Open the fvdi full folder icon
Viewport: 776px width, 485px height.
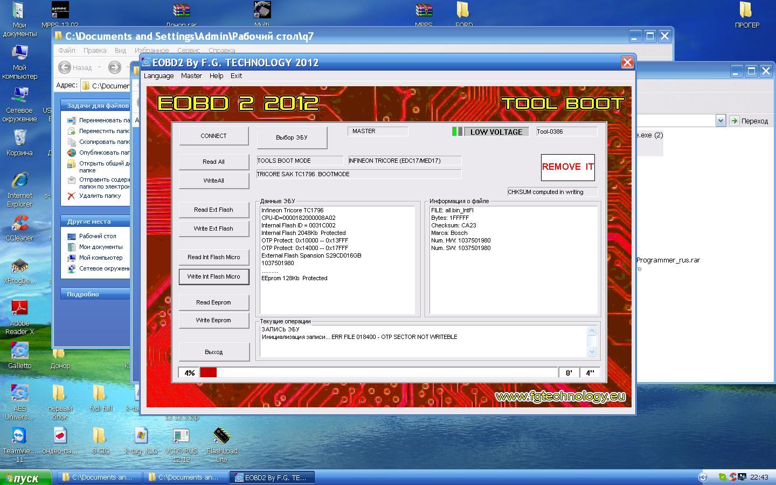100,398
